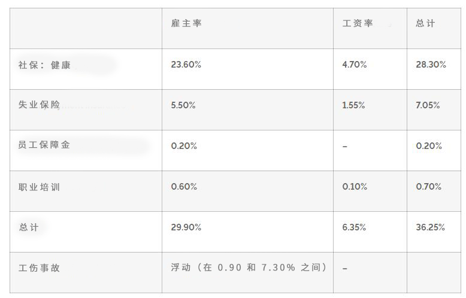This screenshot has width=466, height=298.
Task: Click the 社保：健康 row label
Action: (44, 65)
